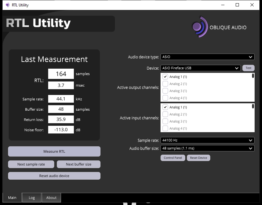The height and width of the screenshot is (205, 262).
Task: Open the Sample rate 44100 Hz dropdown
Action: point(207,140)
